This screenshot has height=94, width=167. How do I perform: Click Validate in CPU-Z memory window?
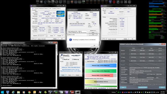(x=125, y=39)
